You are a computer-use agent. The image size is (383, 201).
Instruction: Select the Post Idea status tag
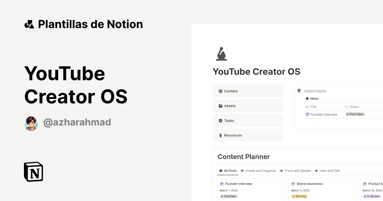click(355, 114)
